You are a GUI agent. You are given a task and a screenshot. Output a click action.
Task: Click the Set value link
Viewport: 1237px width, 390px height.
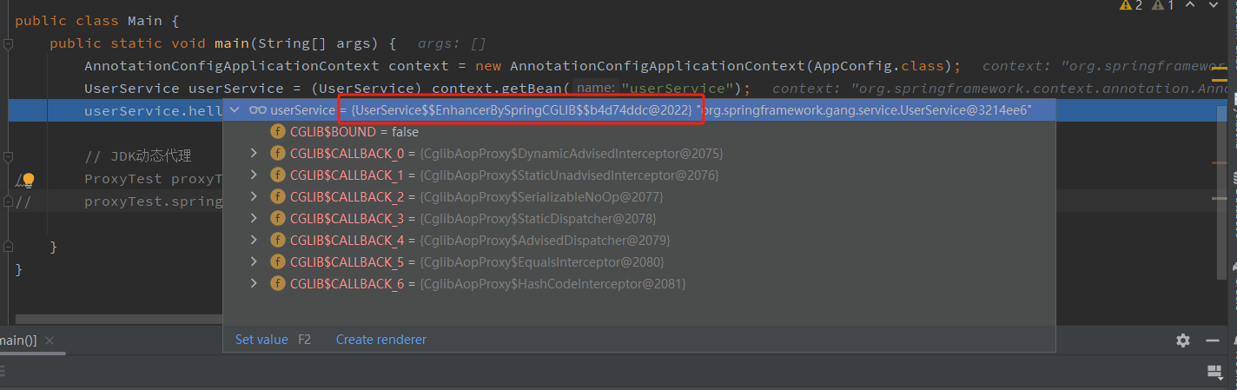click(261, 340)
